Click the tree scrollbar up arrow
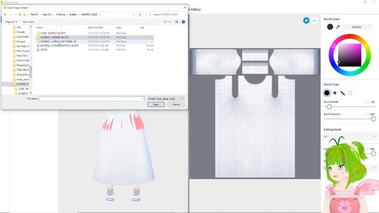Screen dimensions: 379x213 pyautogui.click(x=30, y=27)
